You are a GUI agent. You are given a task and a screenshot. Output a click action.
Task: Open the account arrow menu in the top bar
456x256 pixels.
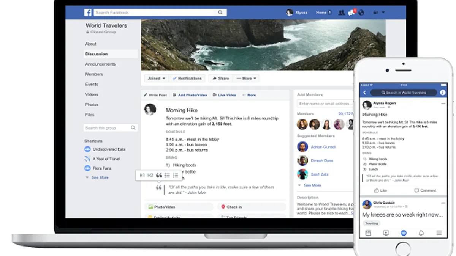point(383,13)
